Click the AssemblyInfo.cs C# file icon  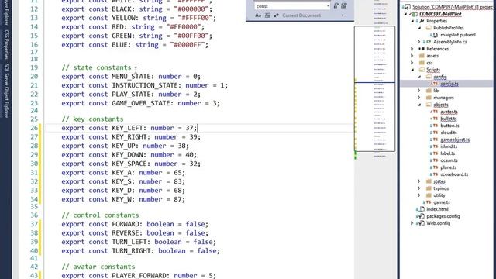(x=429, y=42)
